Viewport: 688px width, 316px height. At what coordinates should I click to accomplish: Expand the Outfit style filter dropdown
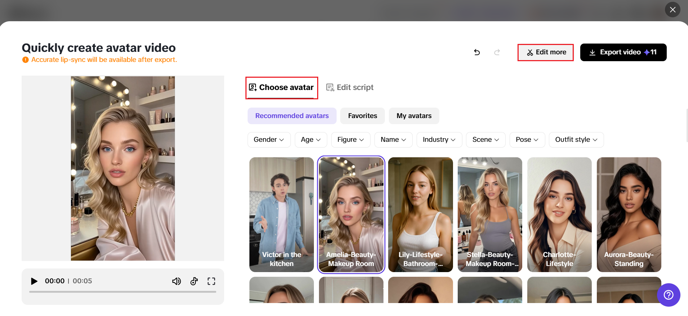tap(576, 140)
